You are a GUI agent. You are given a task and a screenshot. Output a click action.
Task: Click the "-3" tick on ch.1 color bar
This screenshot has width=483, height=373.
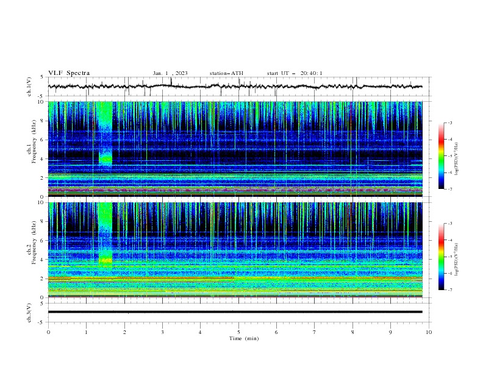(449, 123)
